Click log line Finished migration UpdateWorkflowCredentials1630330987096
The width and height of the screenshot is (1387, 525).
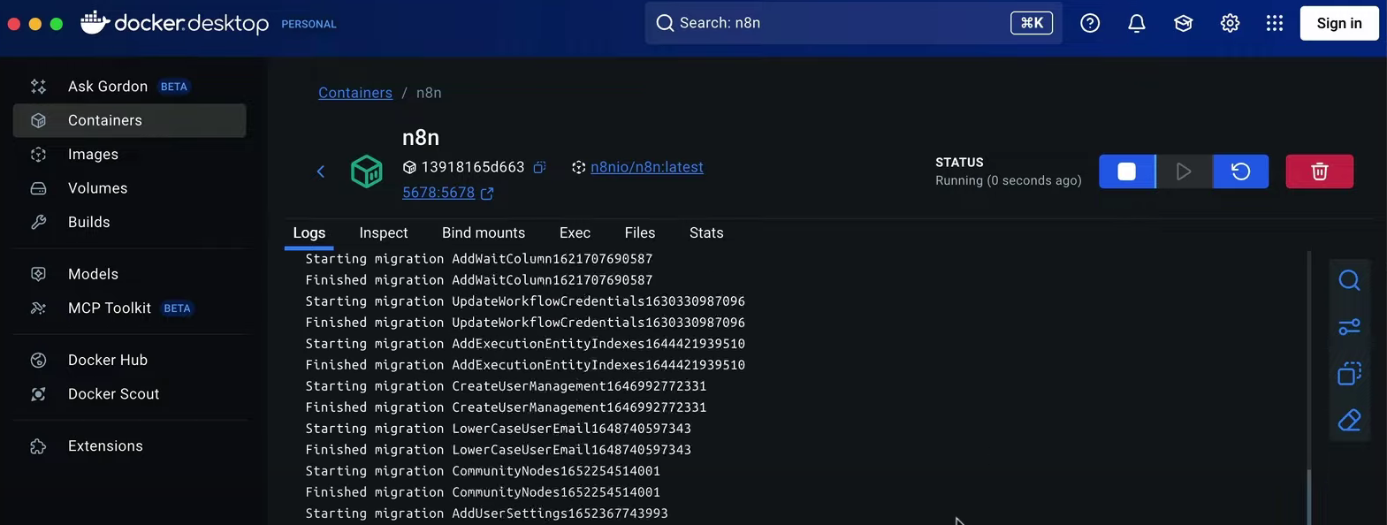pyautogui.click(x=525, y=323)
